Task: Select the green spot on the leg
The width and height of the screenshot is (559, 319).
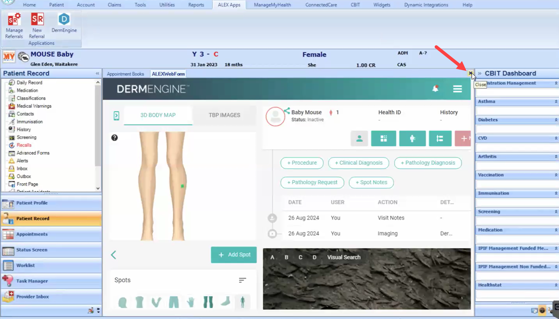Action: pyautogui.click(x=182, y=186)
